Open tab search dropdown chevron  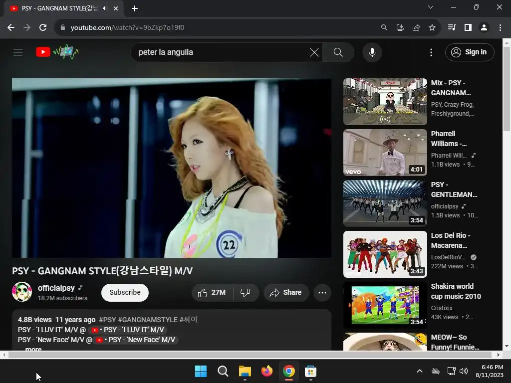[x=431, y=7]
